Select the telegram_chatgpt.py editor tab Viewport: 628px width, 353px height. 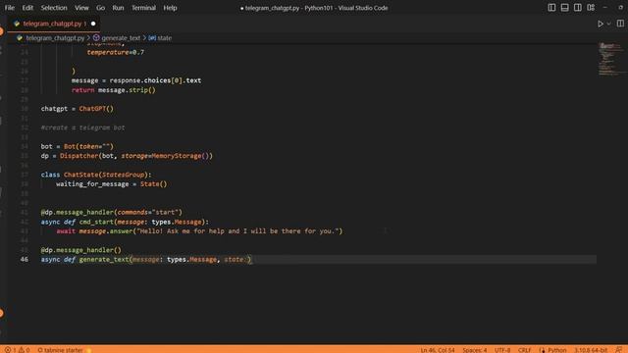click(x=54, y=24)
